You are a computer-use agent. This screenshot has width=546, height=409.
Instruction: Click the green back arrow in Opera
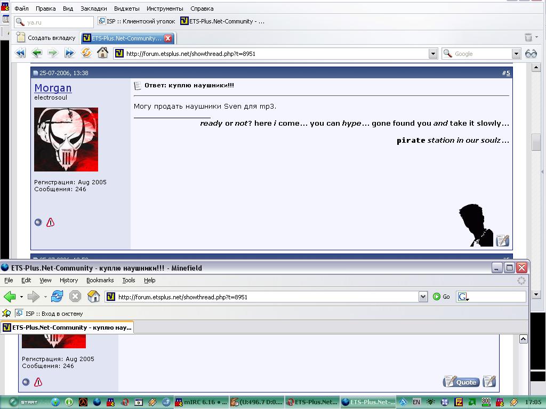(x=36, y=53)
